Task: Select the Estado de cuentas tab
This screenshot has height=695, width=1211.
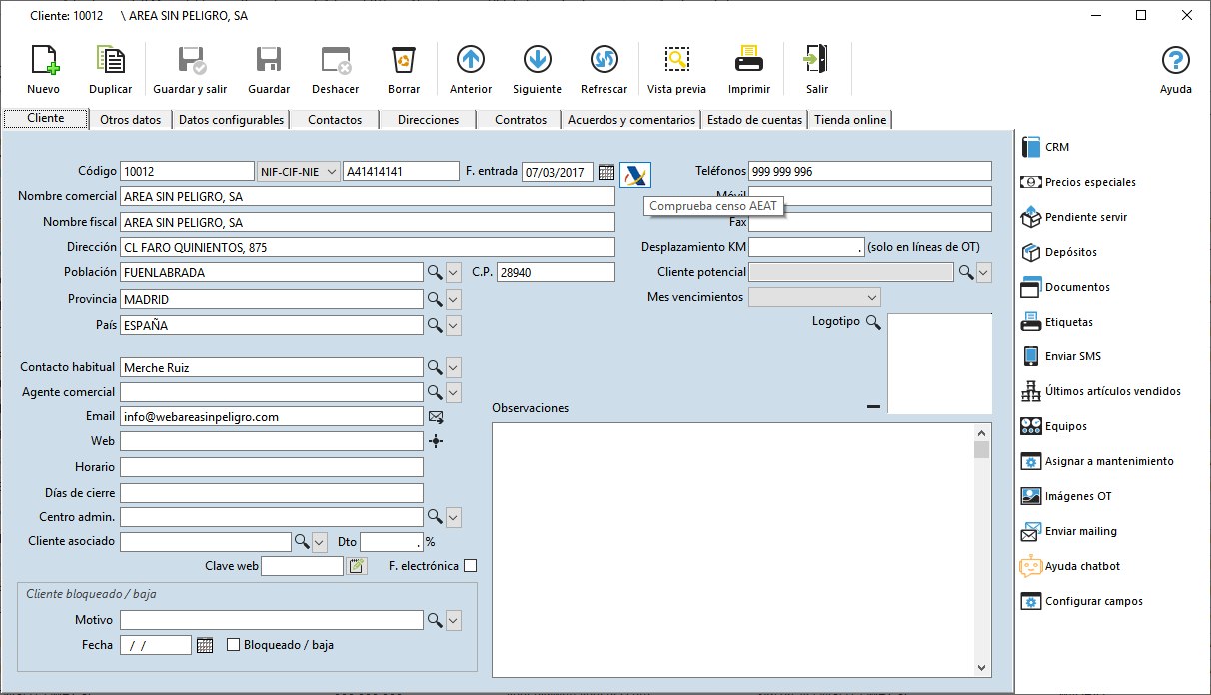Action: [x=754, y=120]
